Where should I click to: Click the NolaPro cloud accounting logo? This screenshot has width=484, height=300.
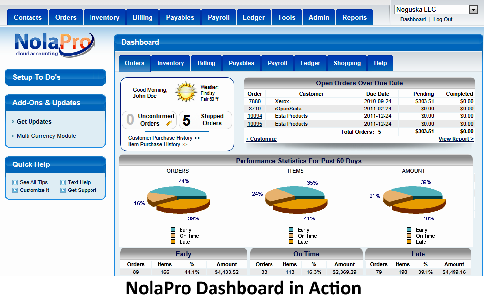[x=54, y=45]
